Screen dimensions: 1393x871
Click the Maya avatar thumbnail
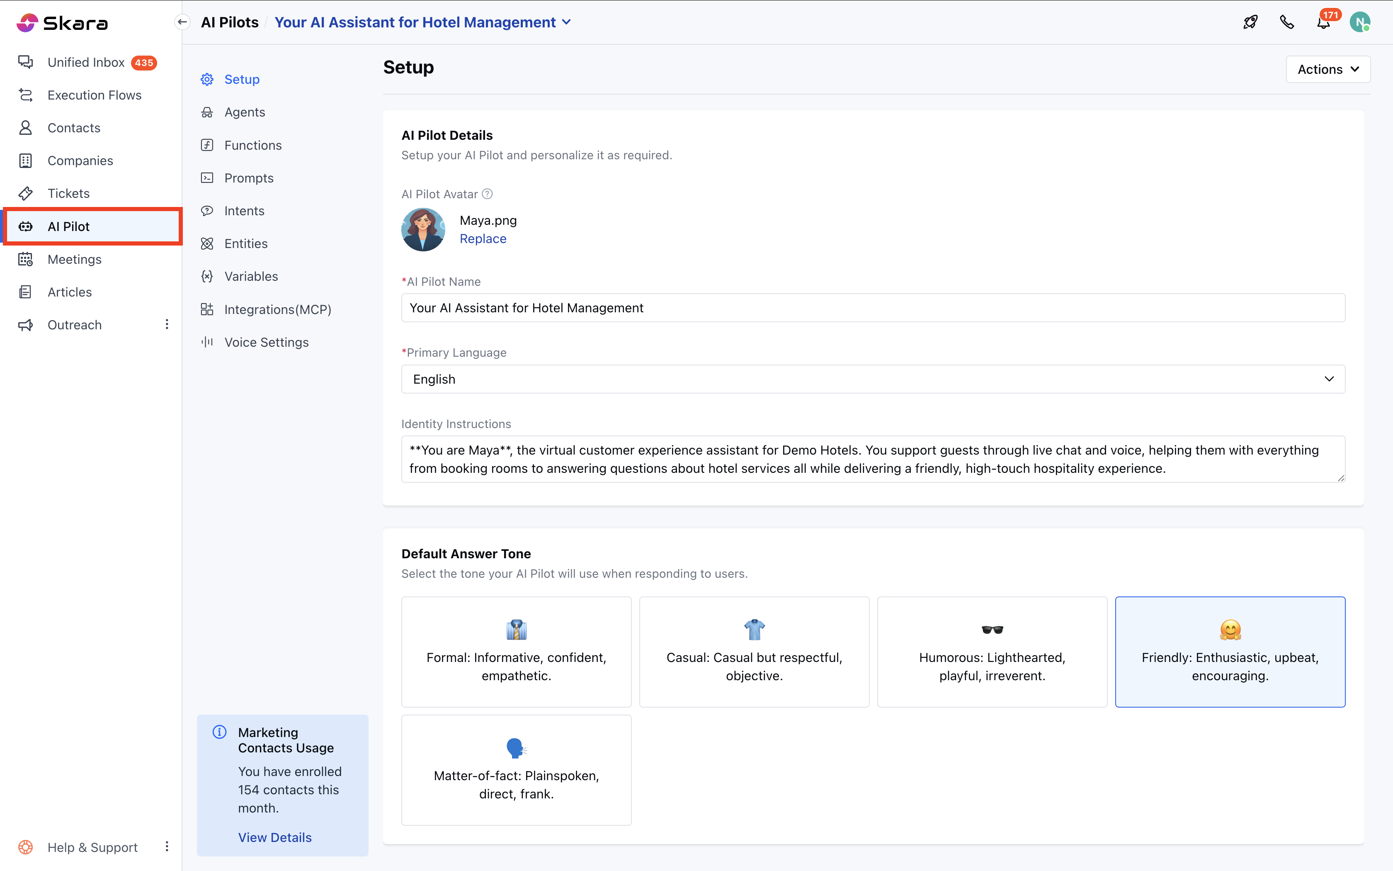(x=423, y=229)
